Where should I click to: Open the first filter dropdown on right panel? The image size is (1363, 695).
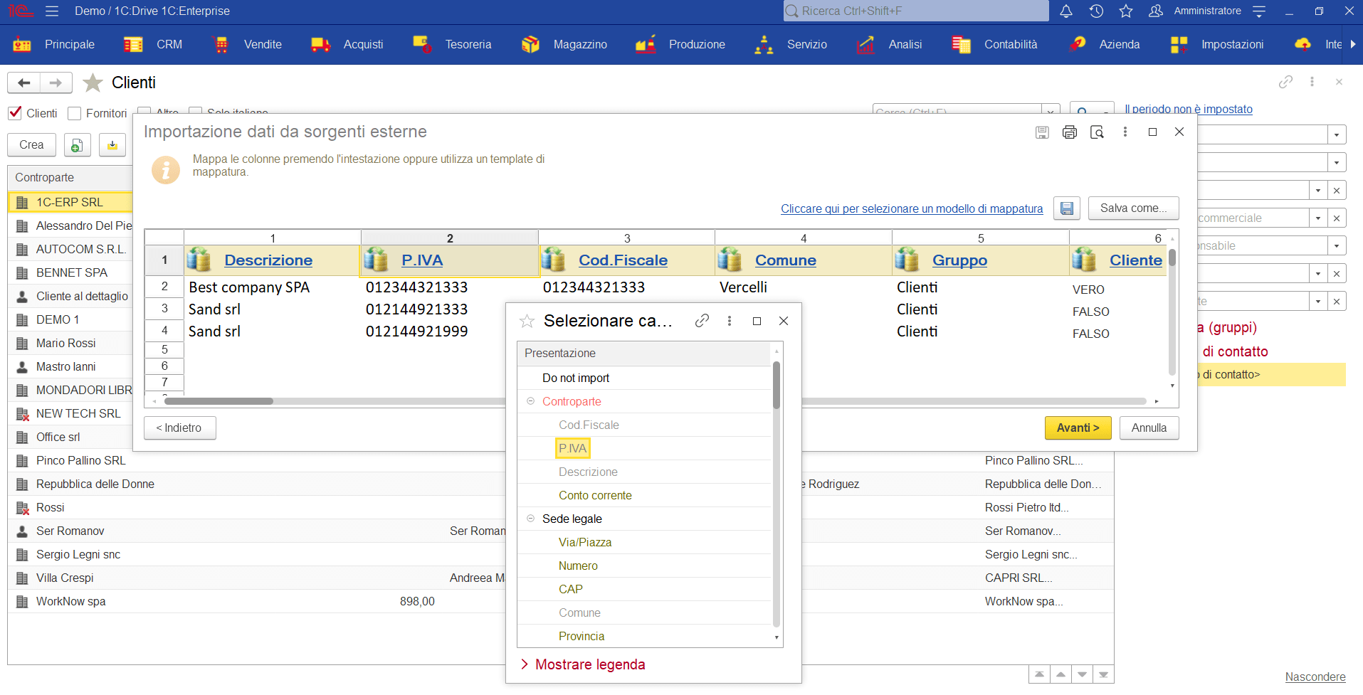pos(1337,134)
